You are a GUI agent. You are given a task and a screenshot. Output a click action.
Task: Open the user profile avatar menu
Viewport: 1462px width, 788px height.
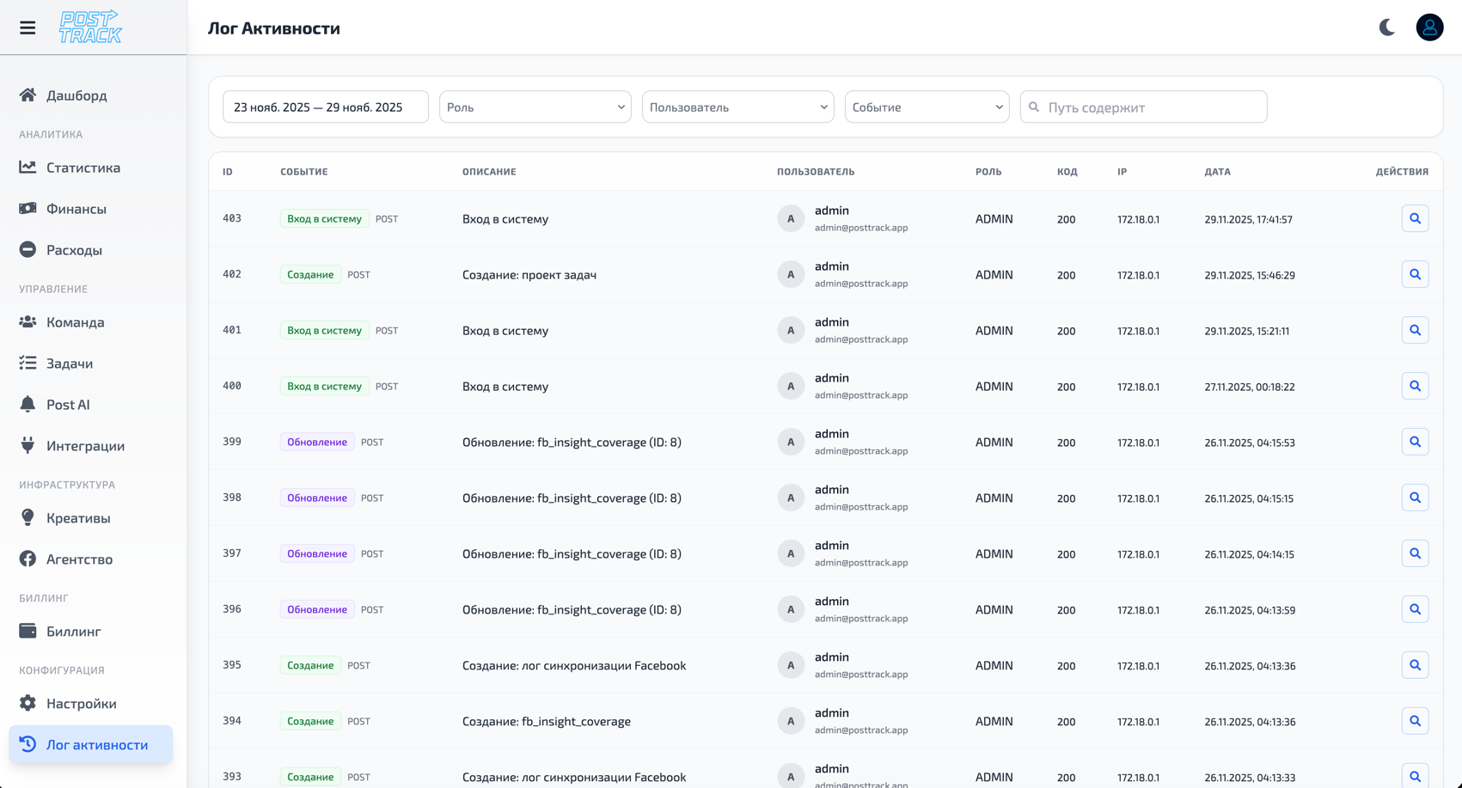tap(1429, 27)
